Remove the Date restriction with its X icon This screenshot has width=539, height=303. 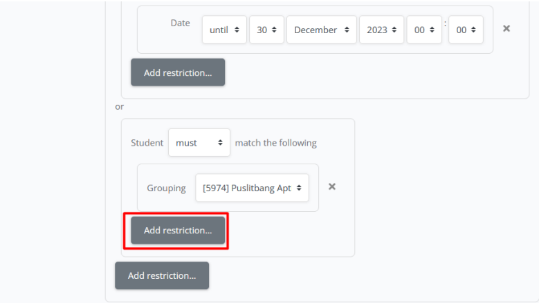coord(506,29)
